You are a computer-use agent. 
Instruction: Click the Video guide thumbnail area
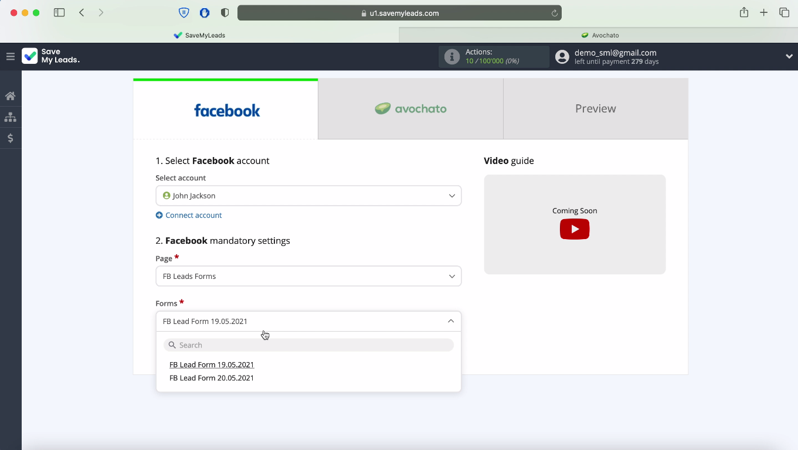coord(575,224)
